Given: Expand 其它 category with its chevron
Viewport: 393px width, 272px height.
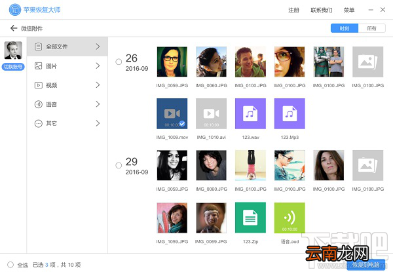Looking at the screenshot, I should pyautogui.click(x=98, y=123).
